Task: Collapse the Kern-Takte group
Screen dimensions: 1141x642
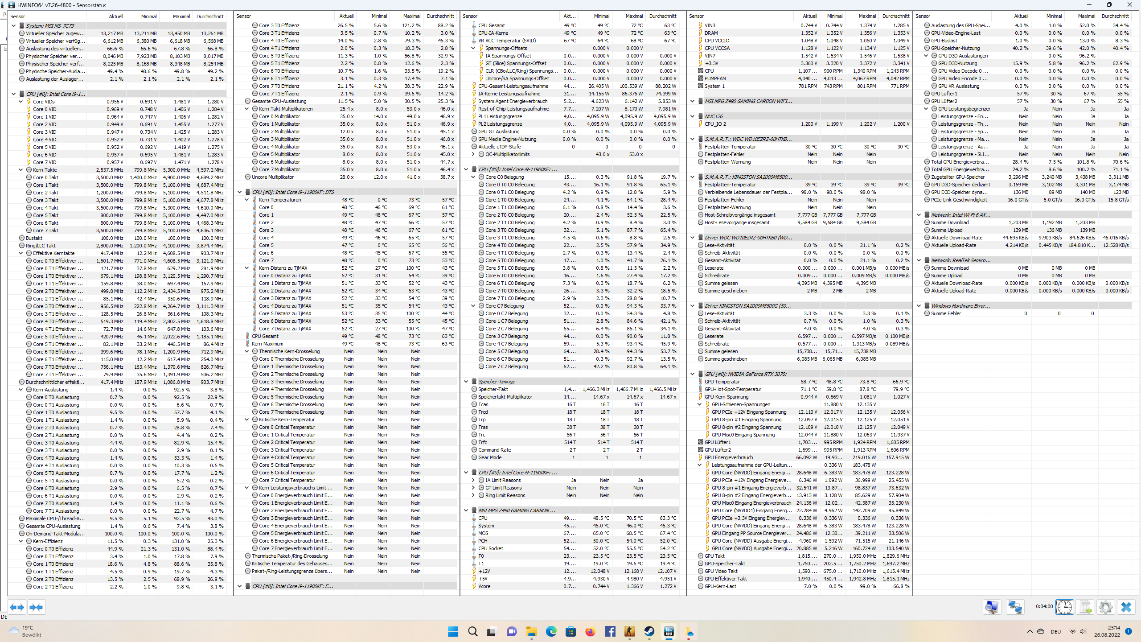Action: pyautogui.click(x=21, y=170)
